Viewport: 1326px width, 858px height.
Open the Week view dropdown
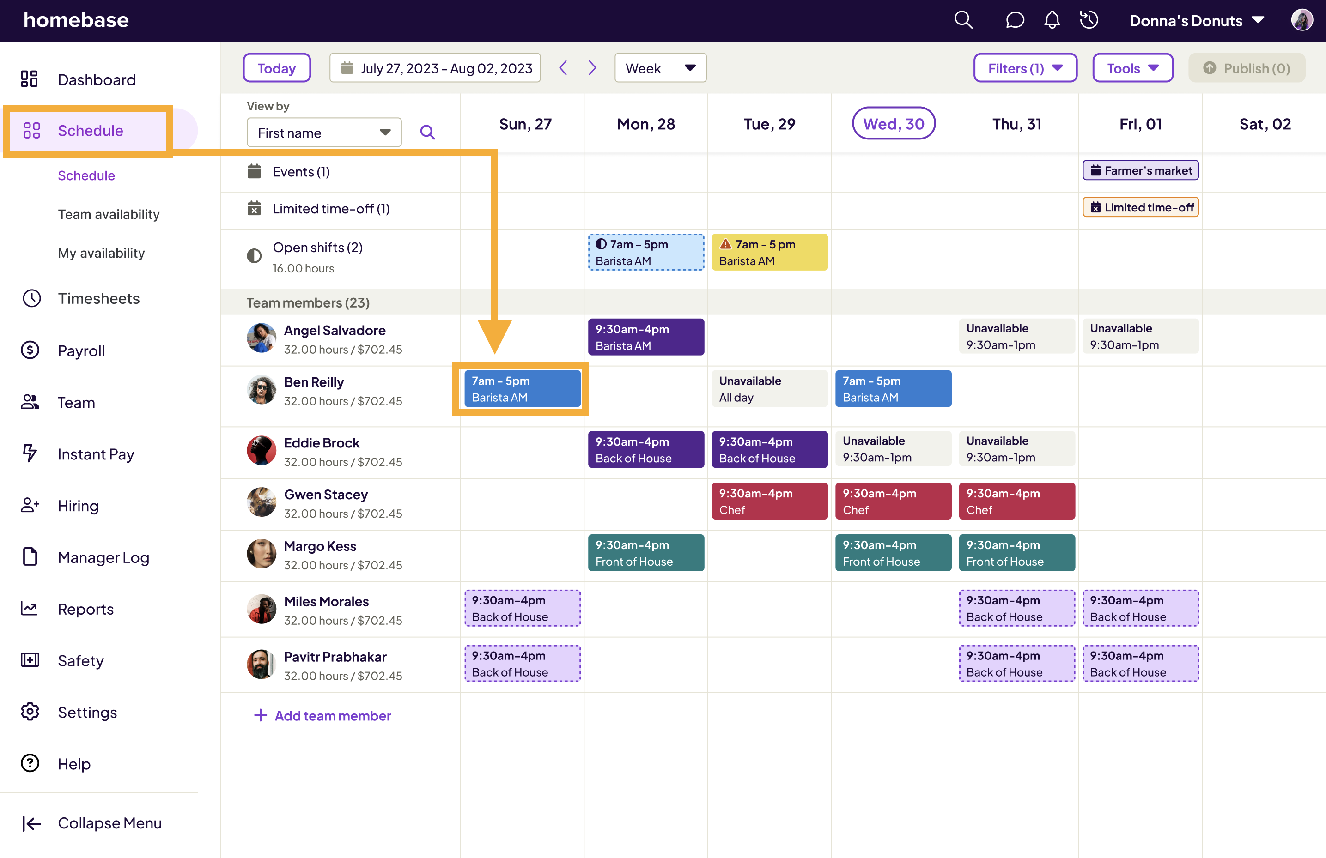click(660, 68)
